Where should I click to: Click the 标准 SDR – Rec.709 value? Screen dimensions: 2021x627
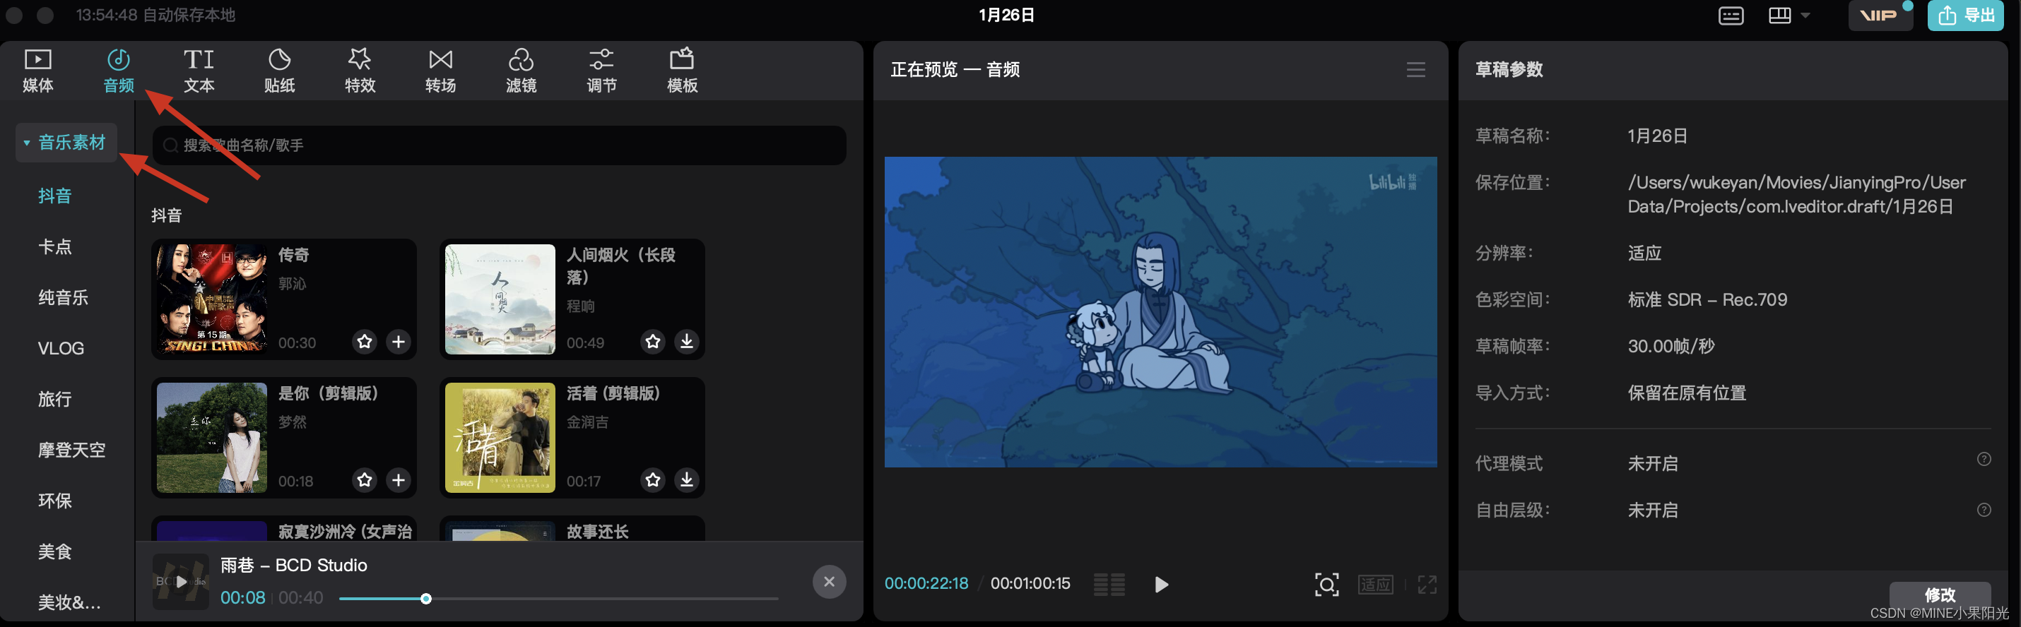pos(1707,299)
